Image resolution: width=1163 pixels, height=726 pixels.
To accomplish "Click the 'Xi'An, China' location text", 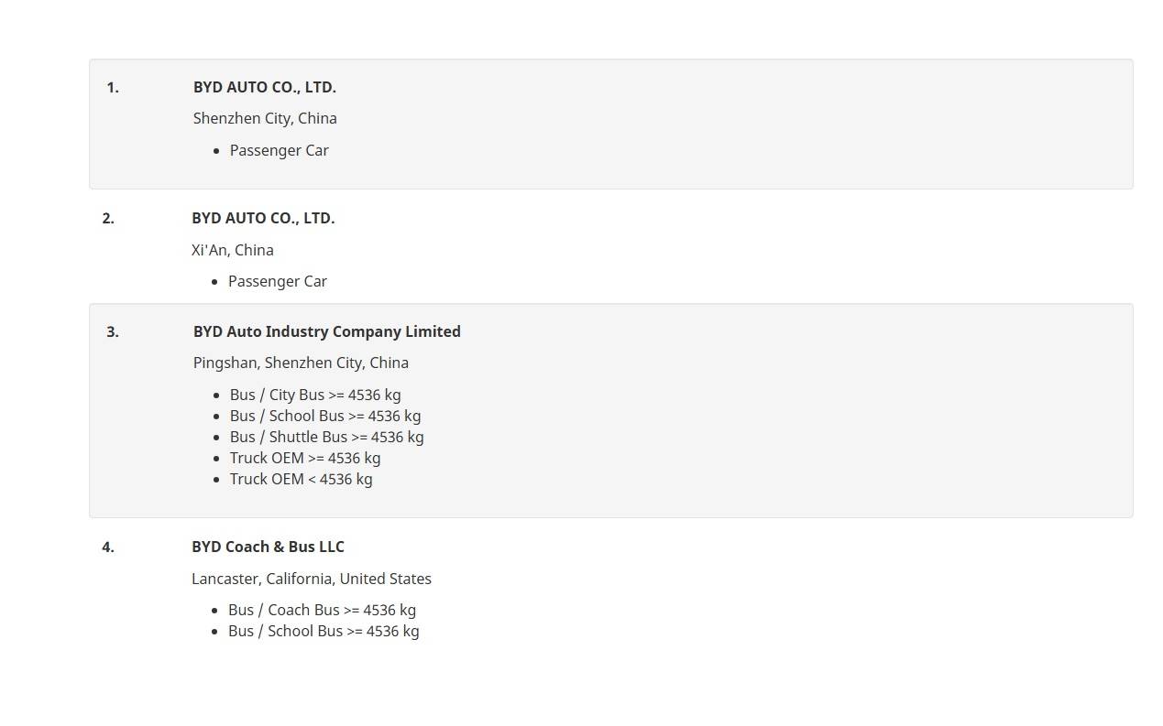I will [x=232, y=250].
